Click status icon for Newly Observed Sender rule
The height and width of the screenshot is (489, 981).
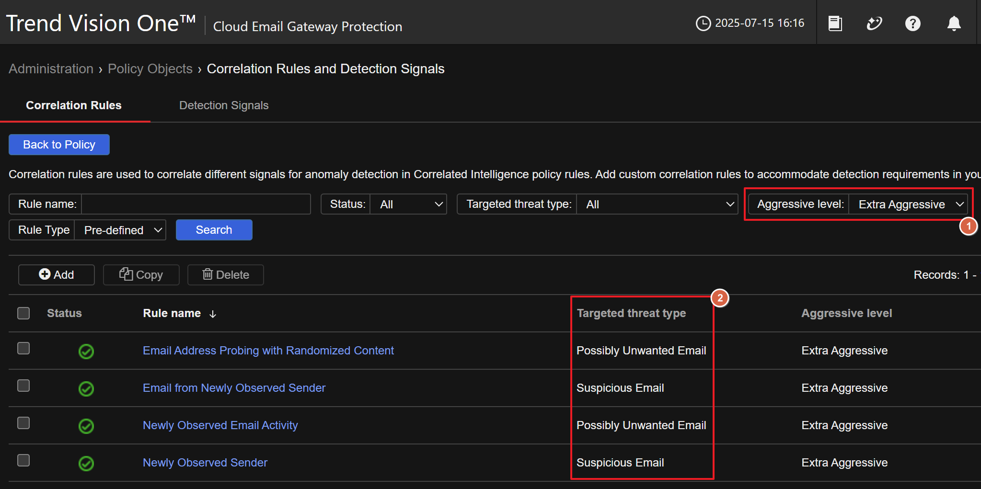(x=86, y=463)
